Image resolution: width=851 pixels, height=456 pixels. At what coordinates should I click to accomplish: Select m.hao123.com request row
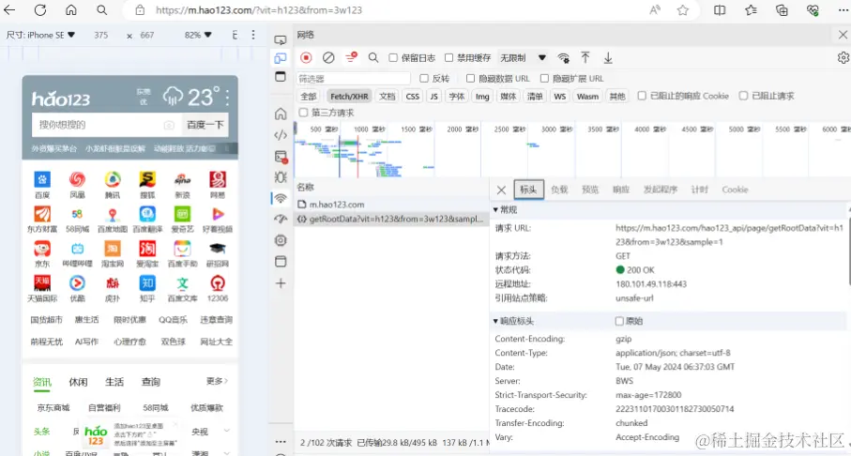click(x=390, y=205)
